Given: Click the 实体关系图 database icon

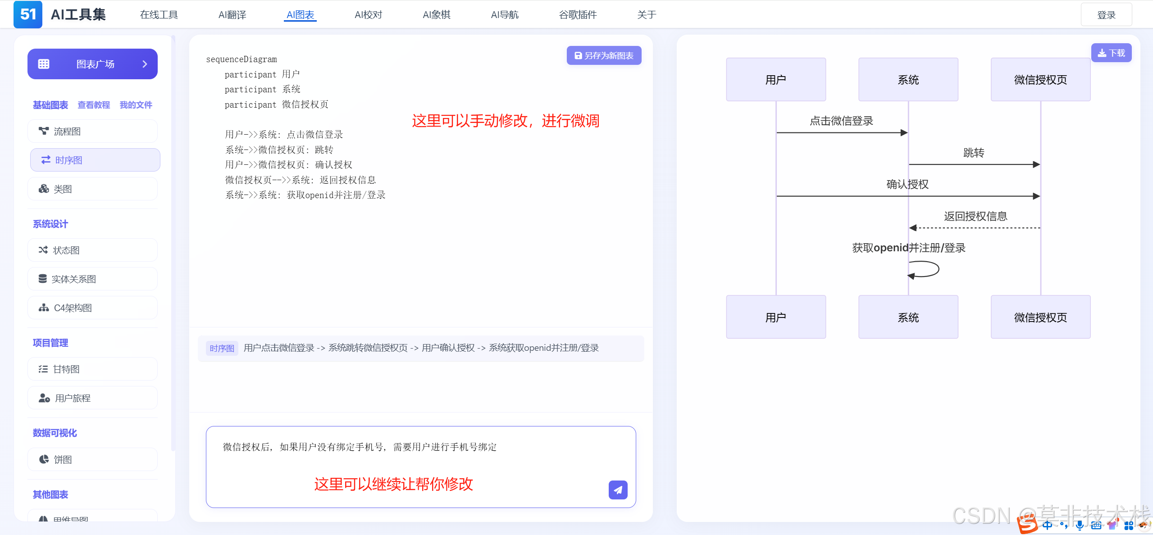Looking at the screenshot, I should [x=43, y=279].
